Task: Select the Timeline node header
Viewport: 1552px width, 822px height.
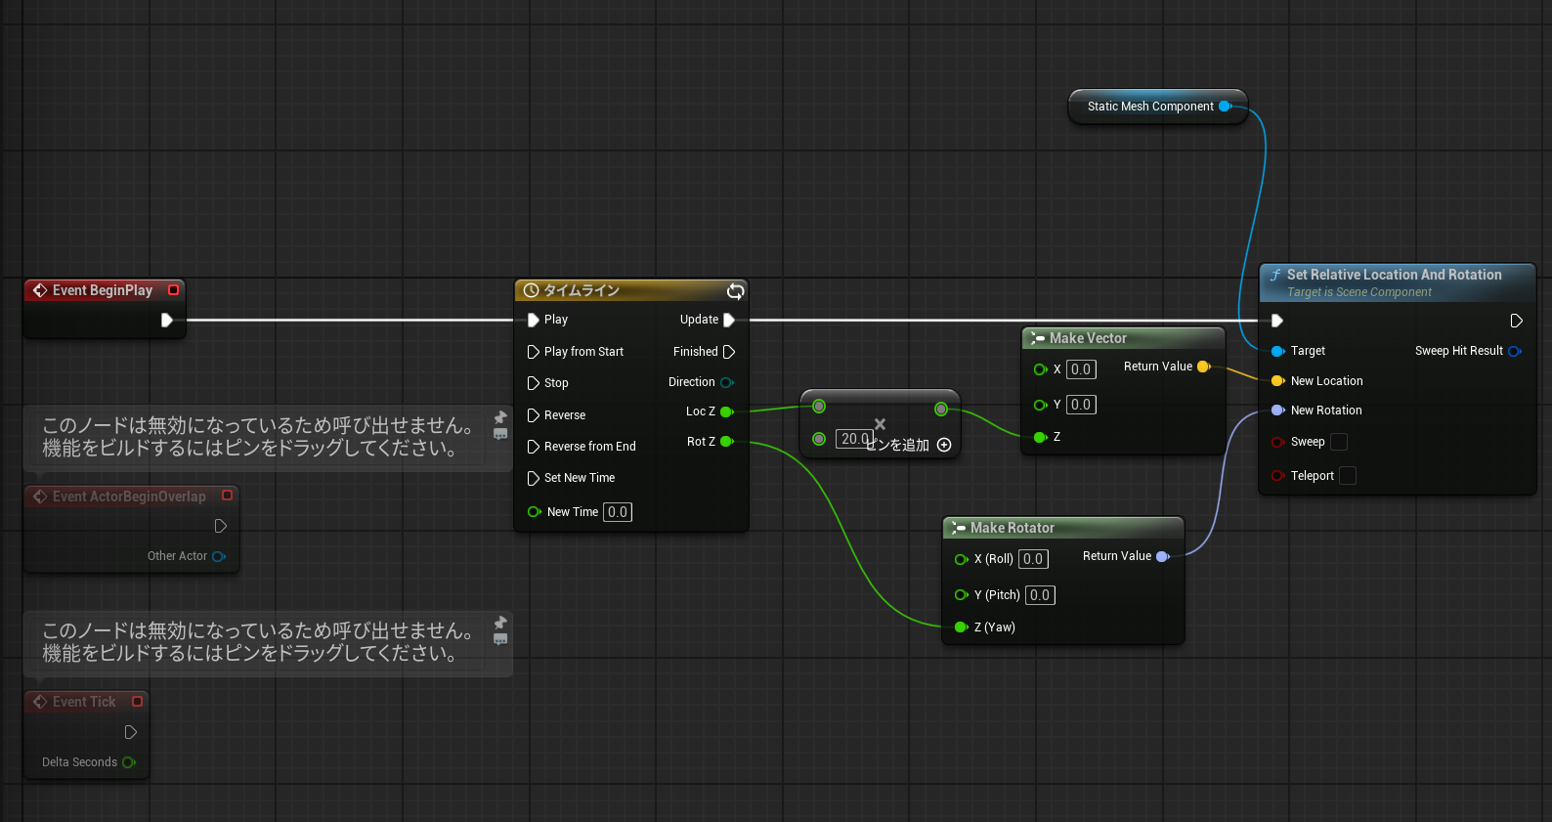Action: [631, 290]
